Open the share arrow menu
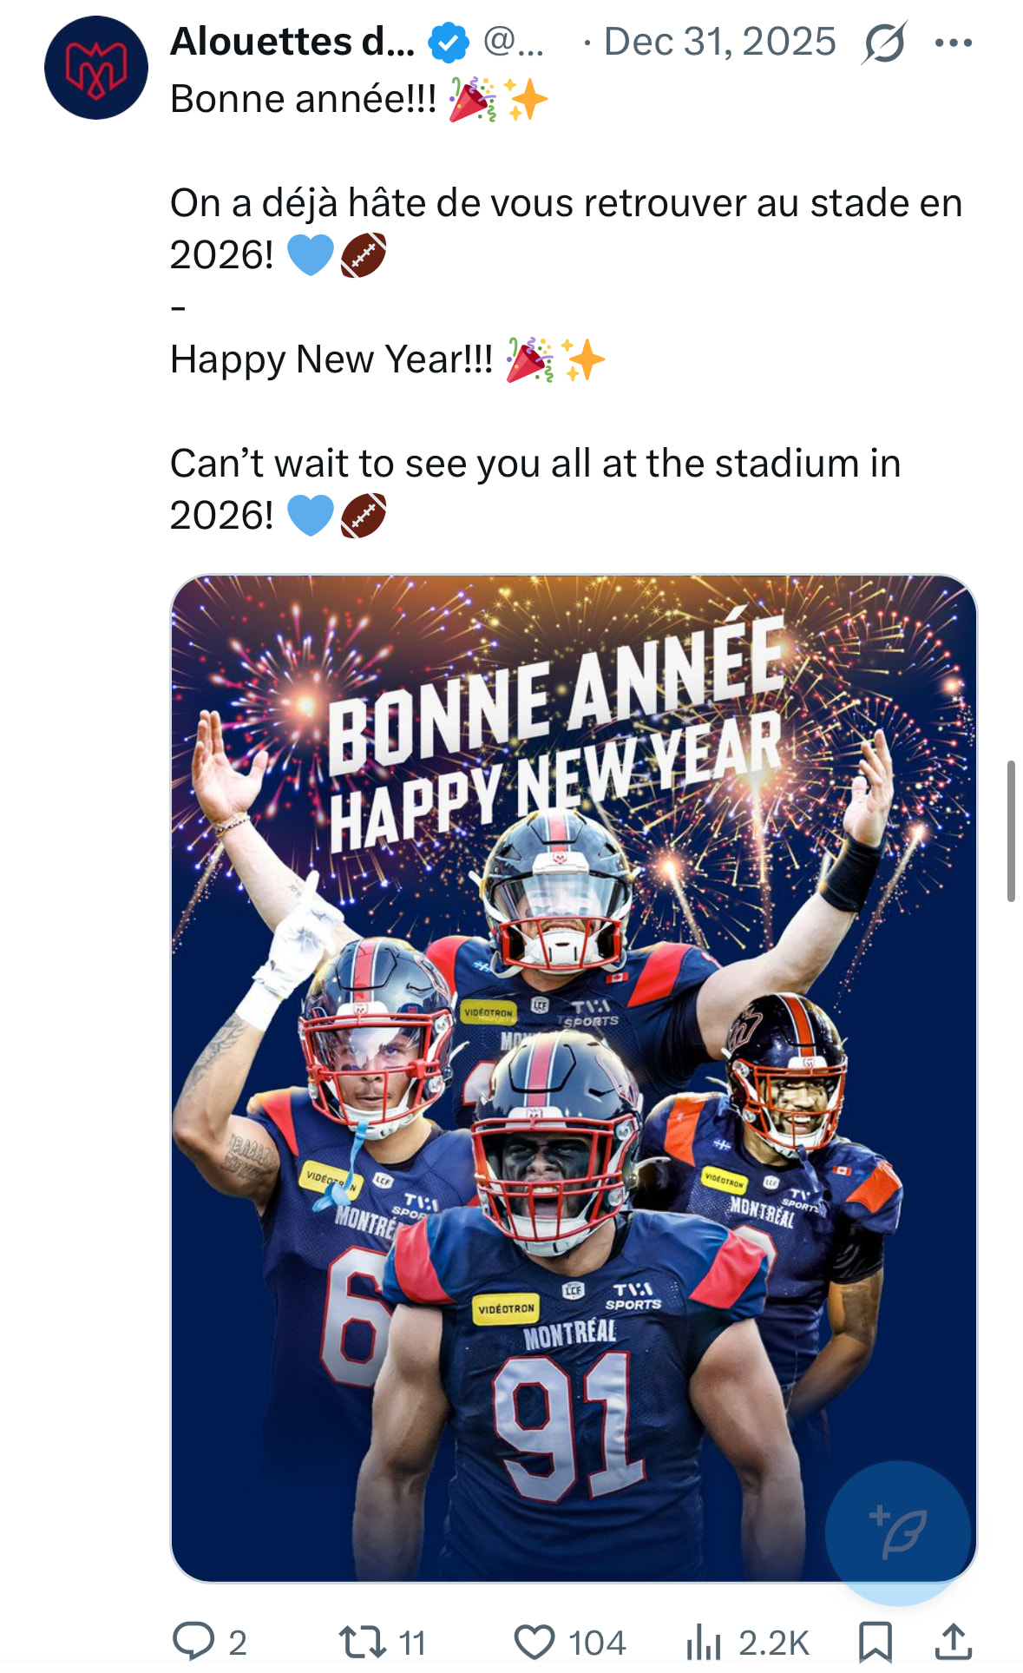Screen dimensions: 1023x1673 (953, 1642)
